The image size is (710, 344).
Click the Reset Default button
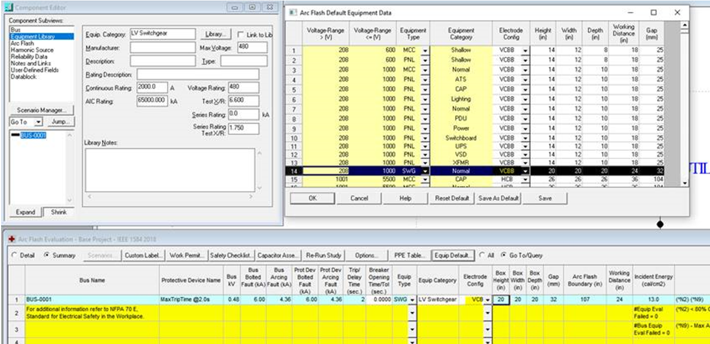click(452, 198)
